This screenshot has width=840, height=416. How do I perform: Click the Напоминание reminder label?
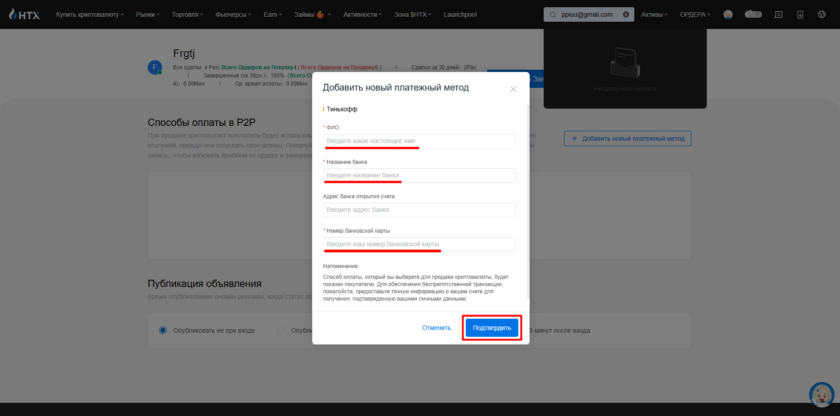pos(341,266)
